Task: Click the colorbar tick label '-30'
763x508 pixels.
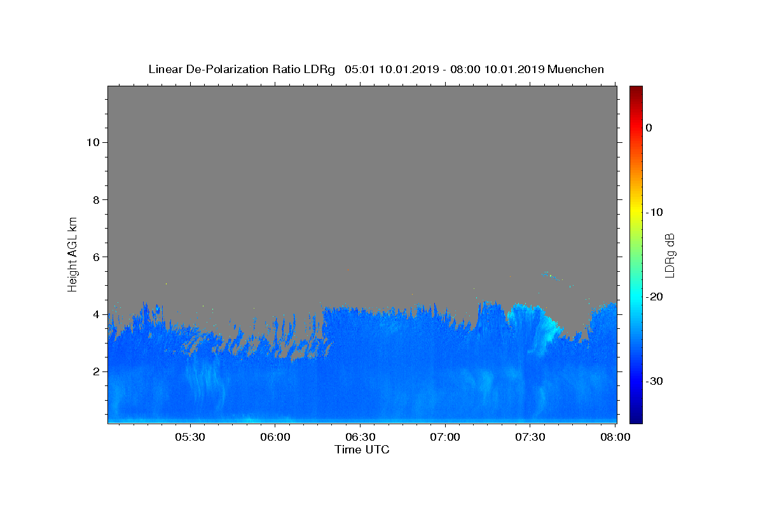Action: coord(654,381)
